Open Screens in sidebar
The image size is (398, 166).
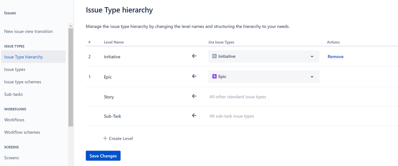click(12, 158)
